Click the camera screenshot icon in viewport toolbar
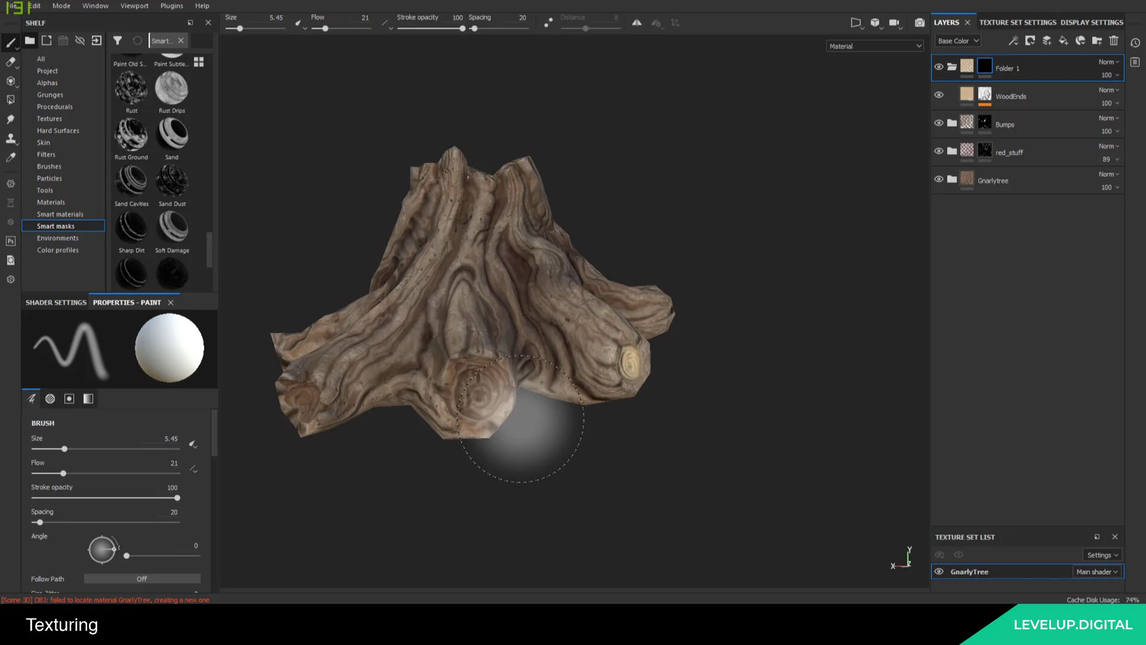The image size is (1146, 645). pos(920,23)
